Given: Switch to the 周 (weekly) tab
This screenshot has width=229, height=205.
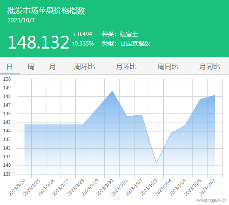Looking at the screenshot, I should 31,67.
